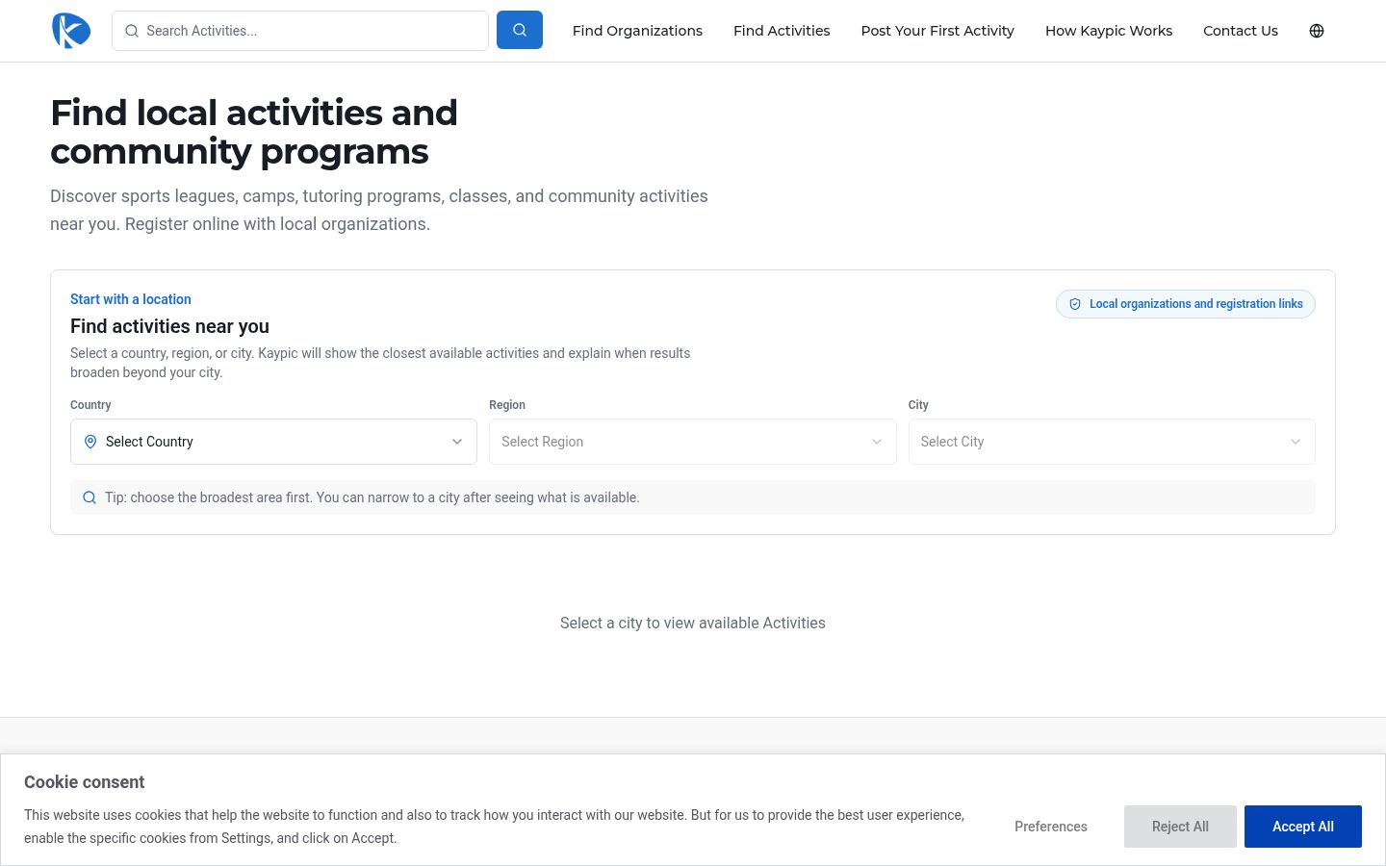Click the 'City' field label

918,405
